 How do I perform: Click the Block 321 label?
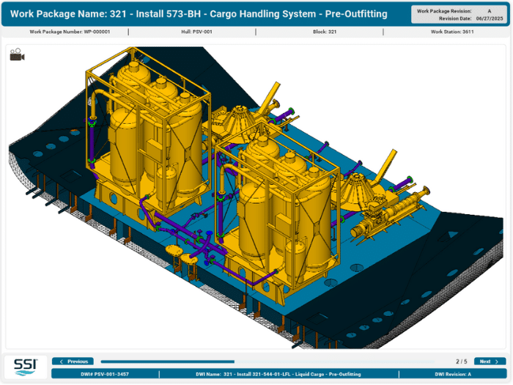pyautogui.click(x=325, y=32)
